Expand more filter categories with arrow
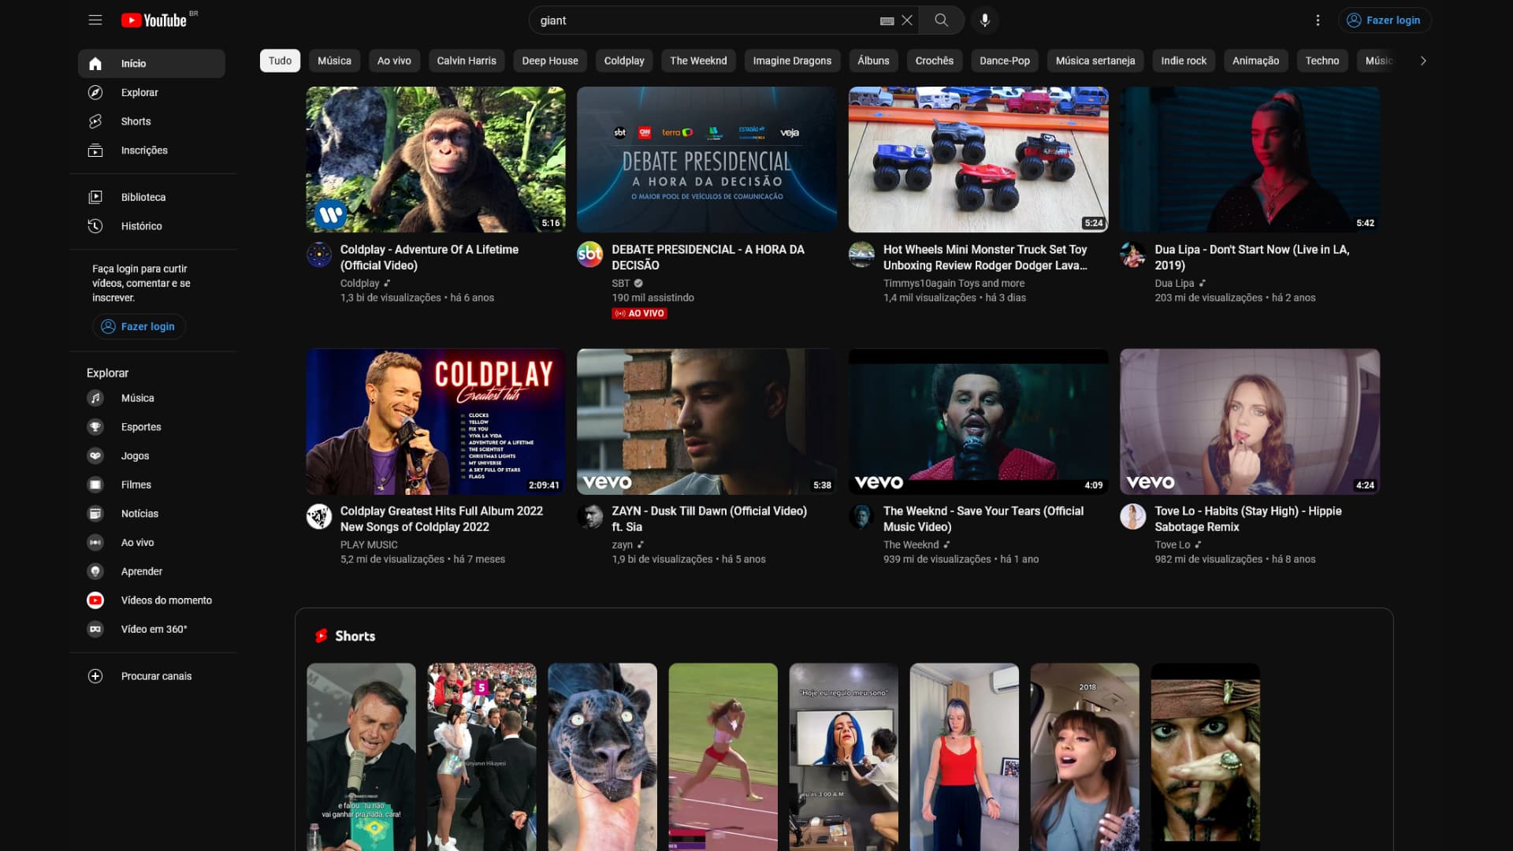The width and height of the screenshot is (1513, 851). pyautogui.click(x=1422, y=60)
